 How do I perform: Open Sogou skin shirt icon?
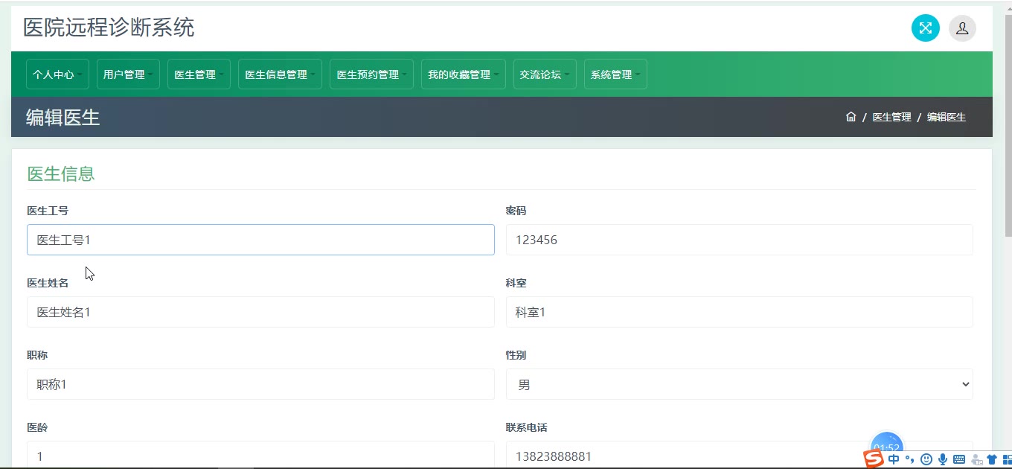992,459
